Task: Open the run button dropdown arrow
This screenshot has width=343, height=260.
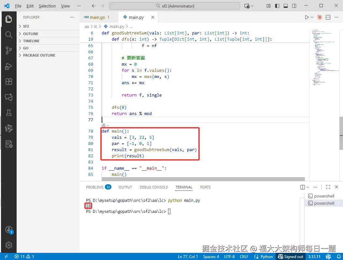Action: 312,17
